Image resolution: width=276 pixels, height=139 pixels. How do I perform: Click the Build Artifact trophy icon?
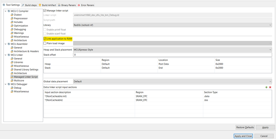coord(40,5)
